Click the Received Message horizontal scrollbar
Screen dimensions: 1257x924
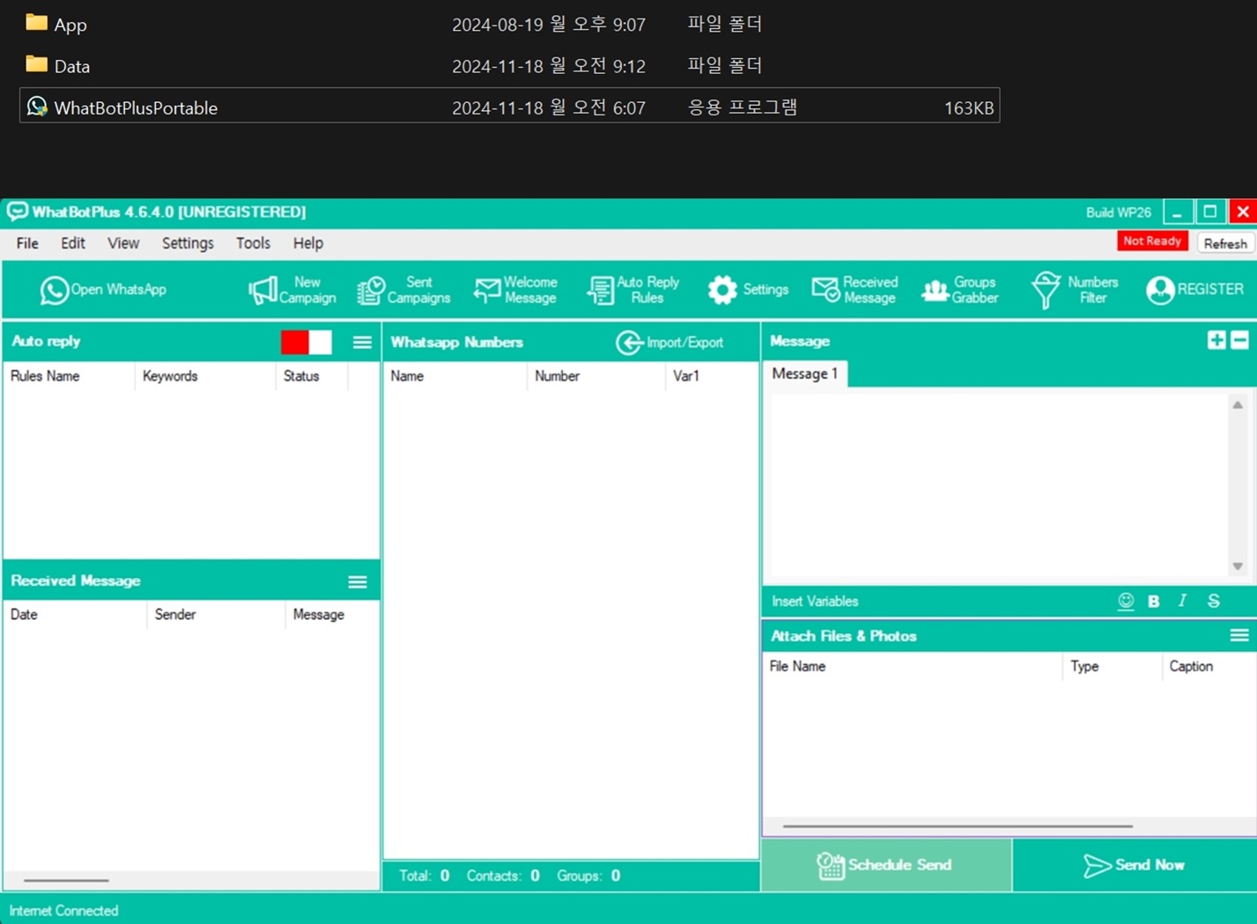(x=66, y=880)
